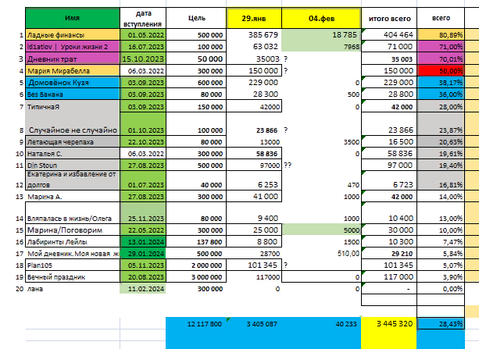The width and height of the screenshot is (479, 349).
Task: Click the goal sum cell '12 117 800'
Action: 196,324
